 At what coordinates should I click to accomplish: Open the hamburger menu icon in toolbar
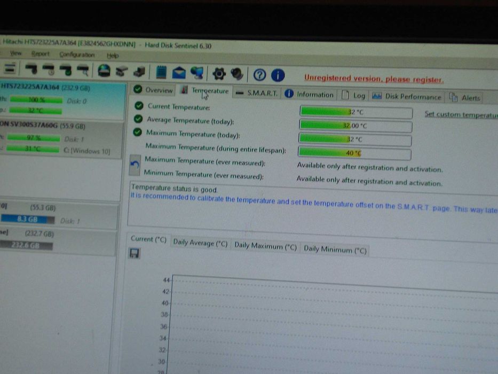[10, 68]
